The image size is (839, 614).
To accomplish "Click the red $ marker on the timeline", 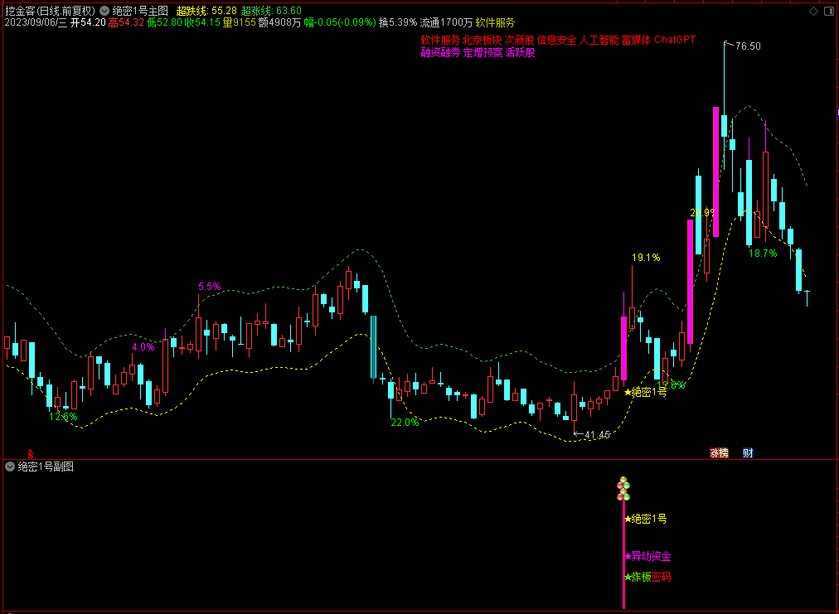I will pyautogui.click(x=31, y=453).
